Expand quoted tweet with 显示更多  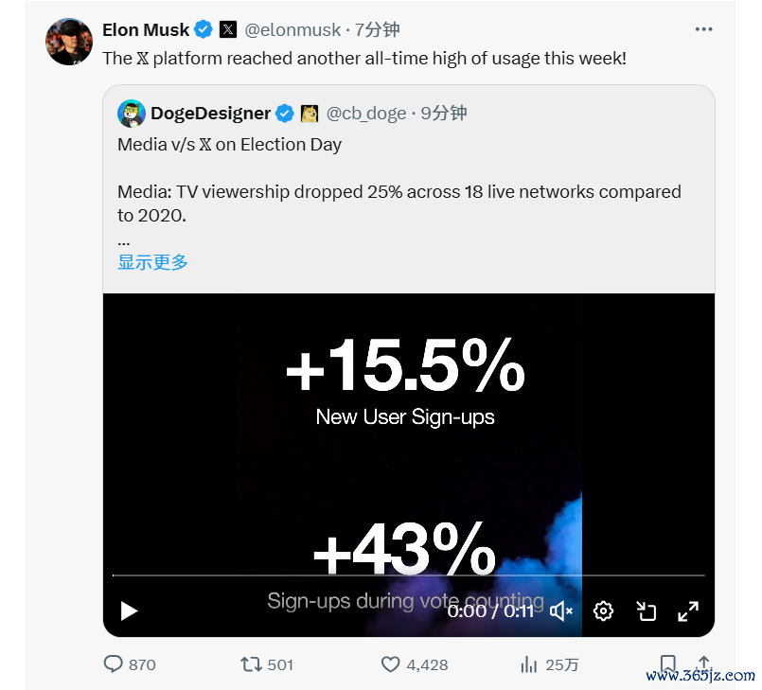[x=152, y=262]
